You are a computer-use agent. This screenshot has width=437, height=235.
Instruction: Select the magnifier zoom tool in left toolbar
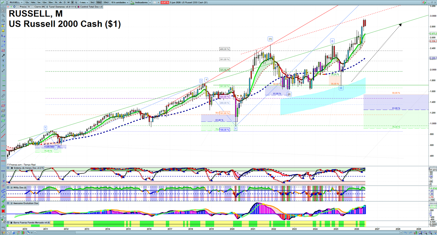pos(3,16)
